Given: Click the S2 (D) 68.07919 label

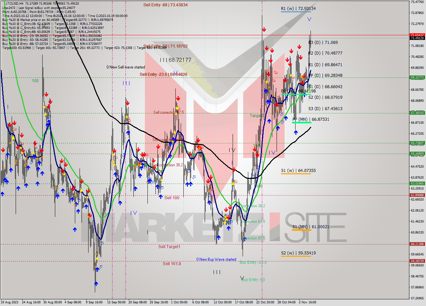Looking at the screenshot, I should tap(325, 97).
